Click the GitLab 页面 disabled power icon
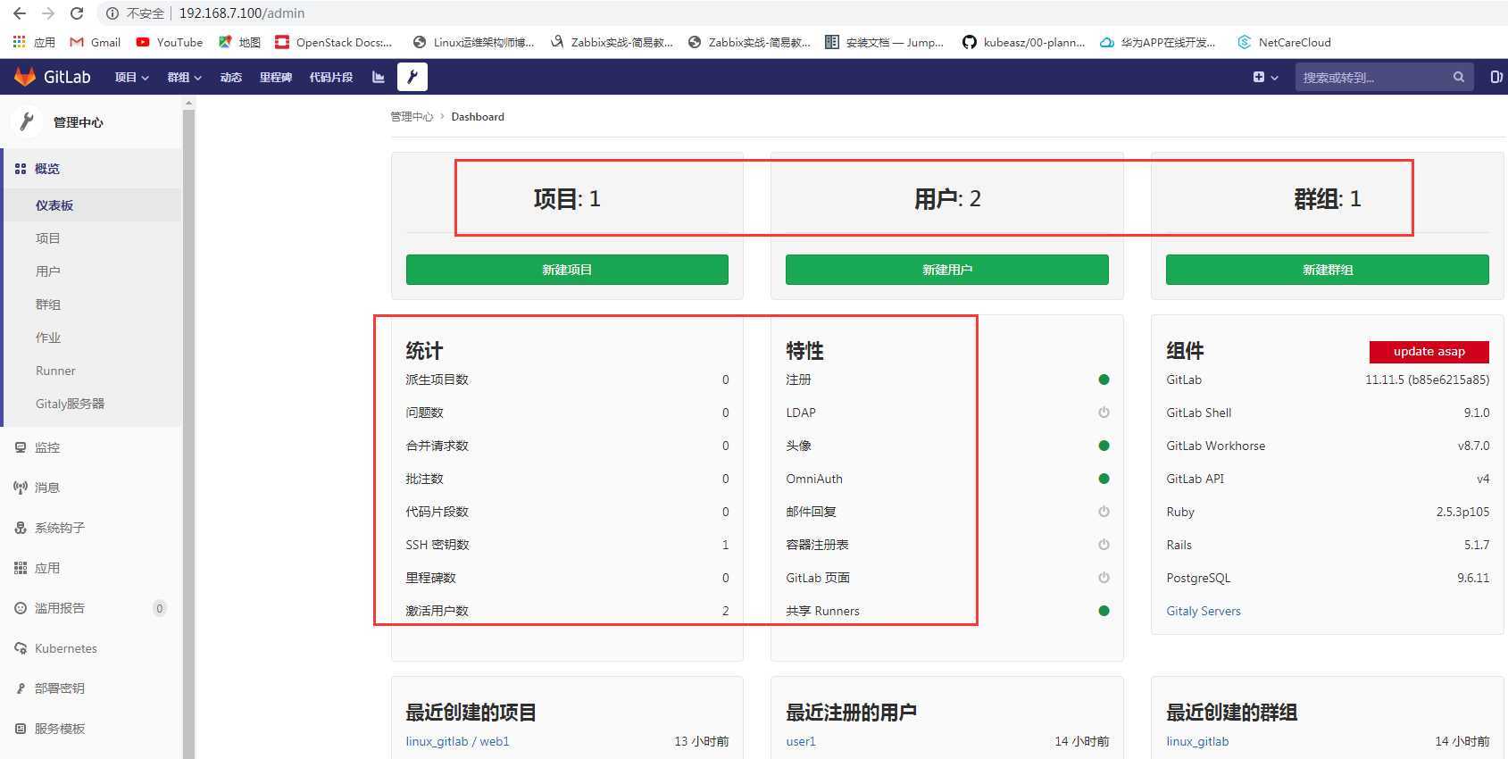The height and width of the screenshot is (759, 1508). [x=1104, y=578]
